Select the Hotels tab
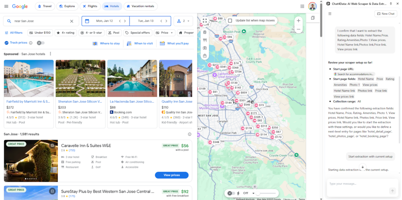The width and height of the screenshot is (402, 200). [112, 6]
